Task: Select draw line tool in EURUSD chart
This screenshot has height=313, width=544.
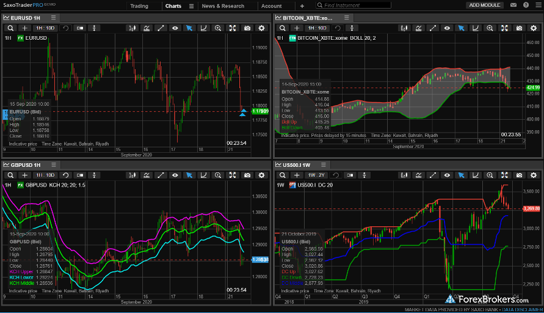Action: coord(161,28)
